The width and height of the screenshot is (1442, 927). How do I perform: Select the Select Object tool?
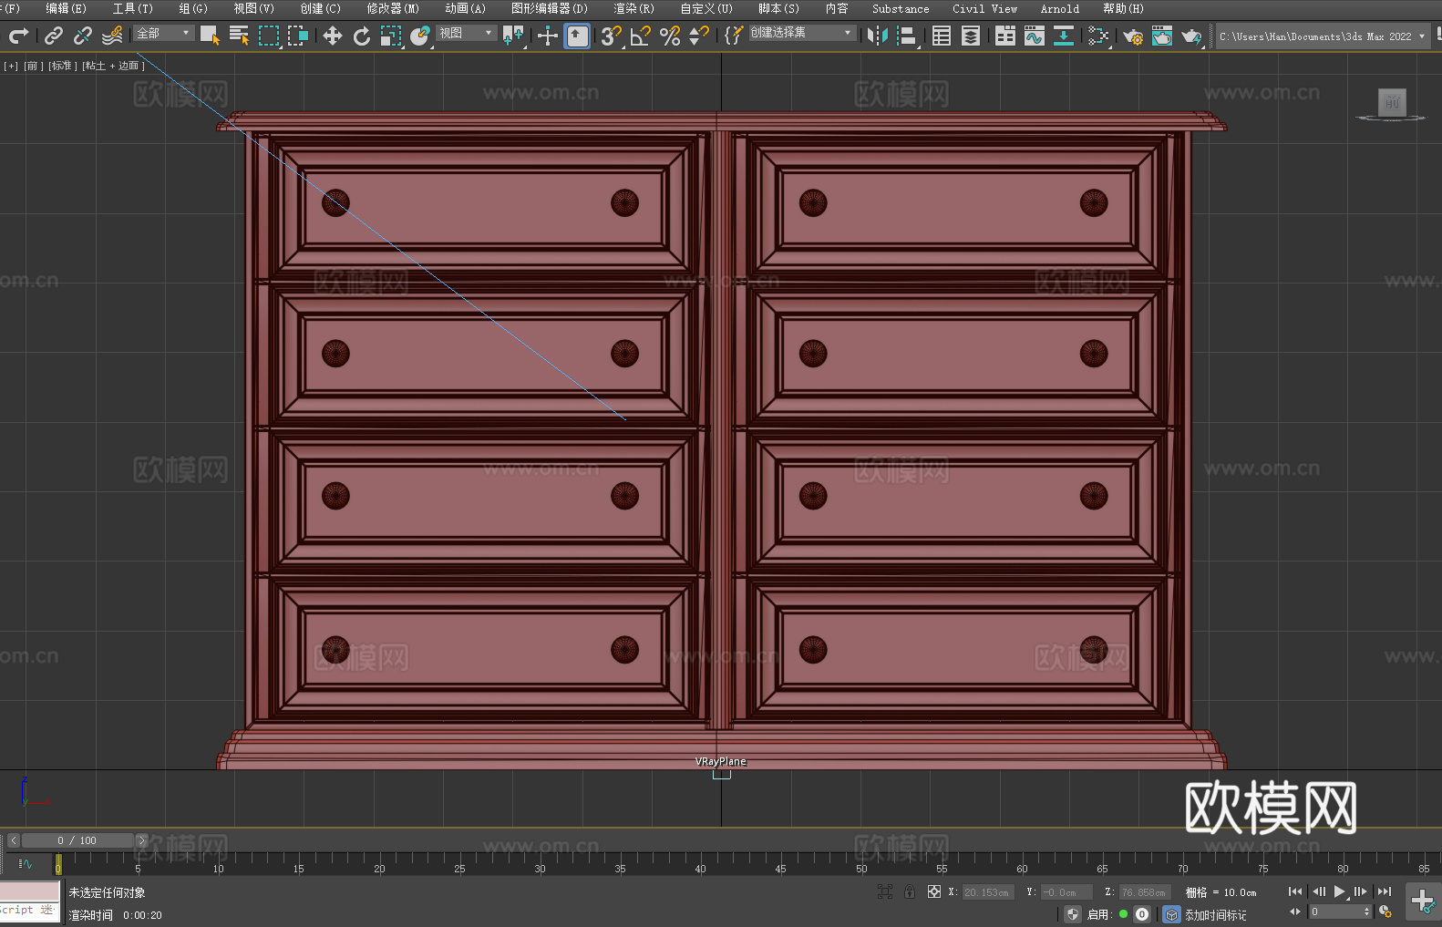[210, 36]
